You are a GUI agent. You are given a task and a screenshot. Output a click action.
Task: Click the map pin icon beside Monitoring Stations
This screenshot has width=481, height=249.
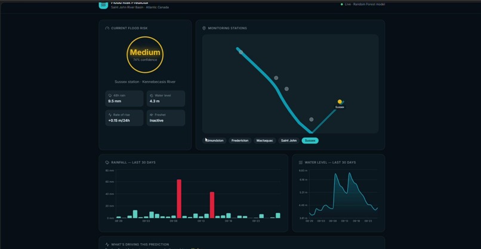(204, 28)
